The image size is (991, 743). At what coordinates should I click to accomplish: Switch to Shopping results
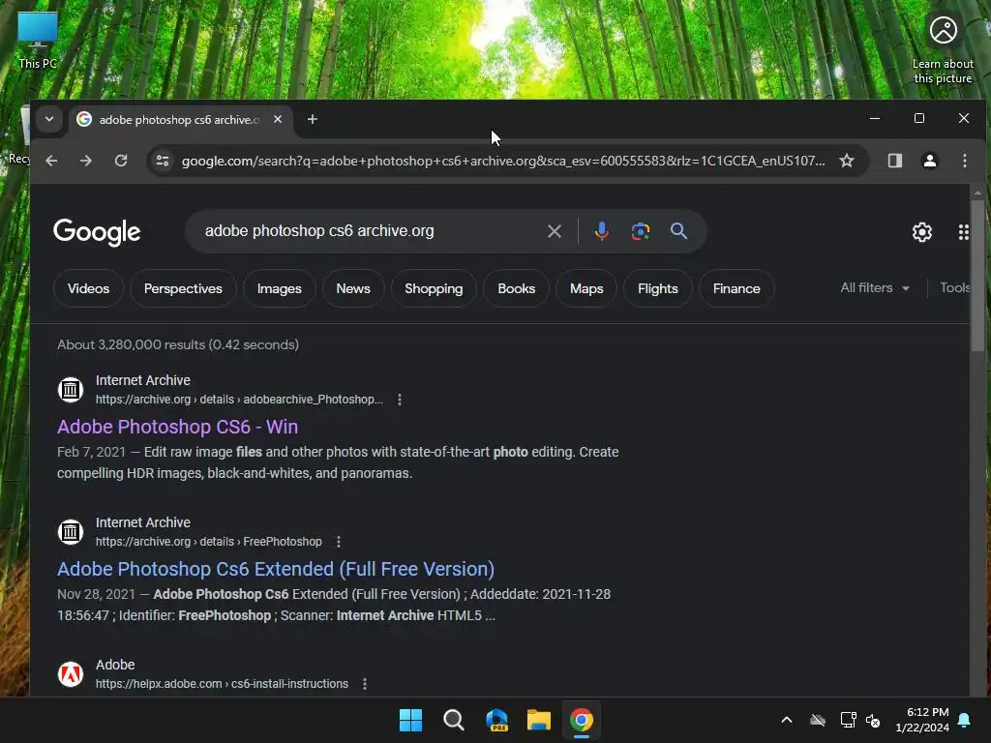click(434, 288)
